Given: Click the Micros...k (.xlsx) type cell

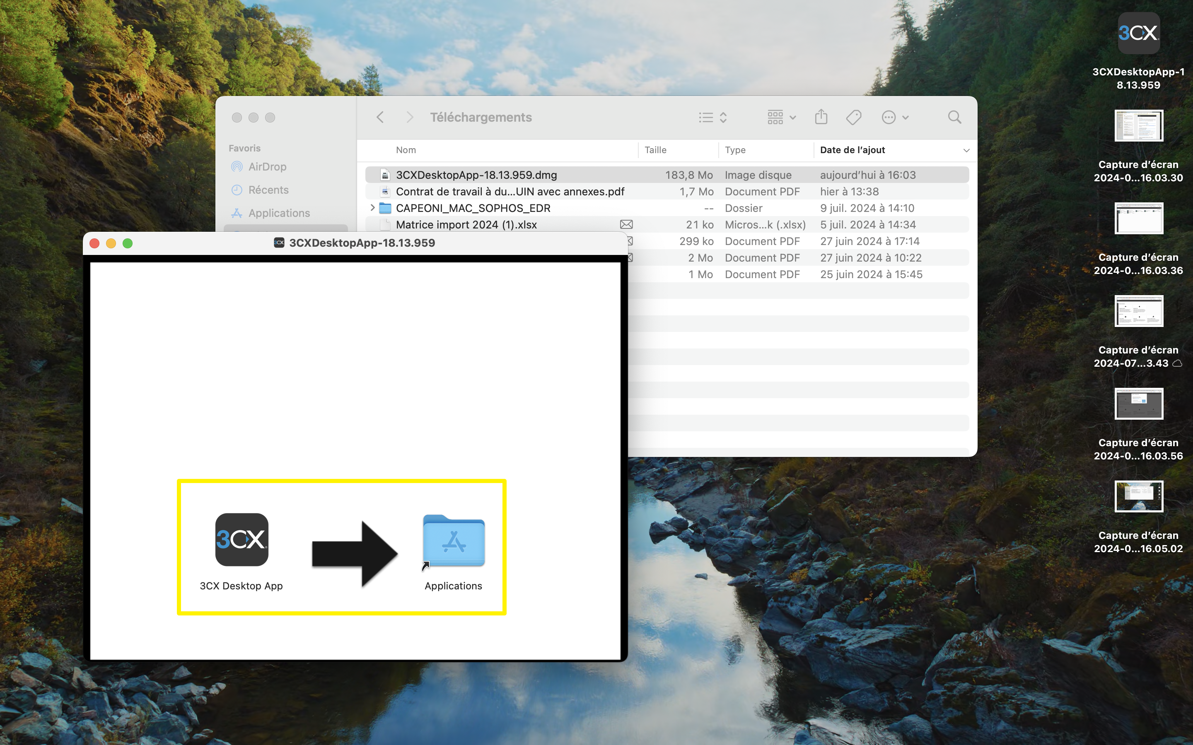Looking at the screenshot, I should coord(765,225).
